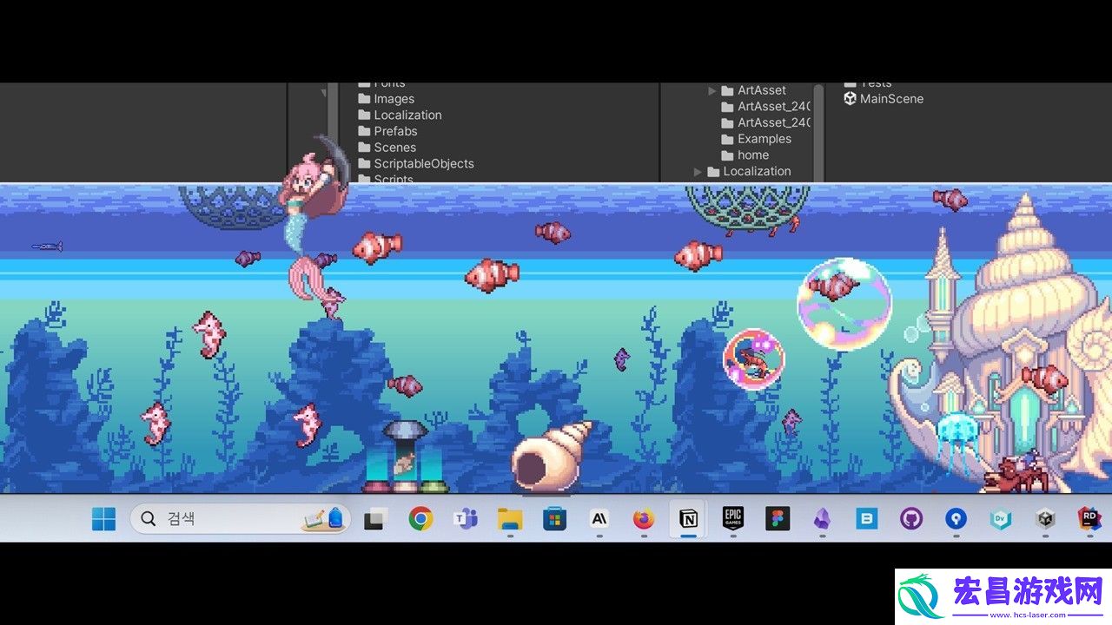This screenshot has width=1112, height=625.
Task: Click the large rainbow bubble with fish
Action: (844, 303)
